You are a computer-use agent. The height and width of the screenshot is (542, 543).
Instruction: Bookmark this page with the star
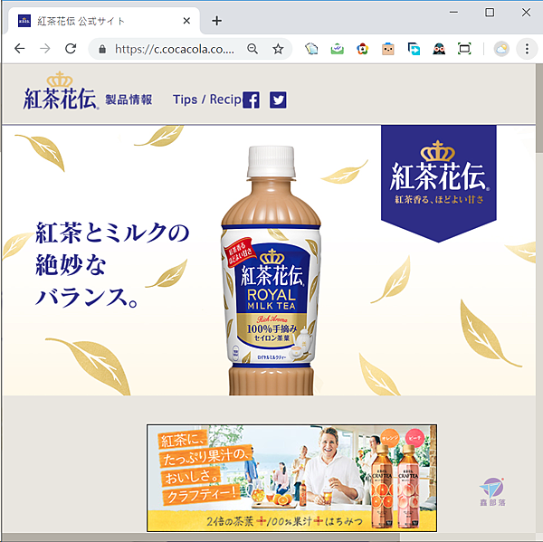point(278,49)
